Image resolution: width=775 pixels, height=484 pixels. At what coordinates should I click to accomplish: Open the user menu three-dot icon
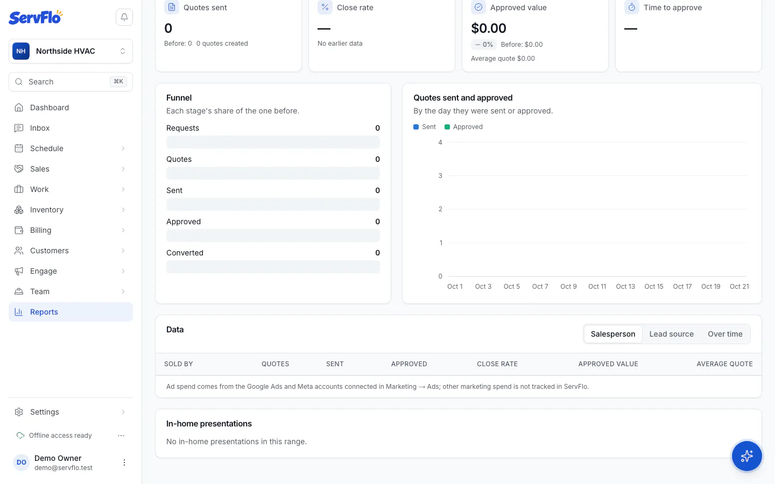[124, 462]
